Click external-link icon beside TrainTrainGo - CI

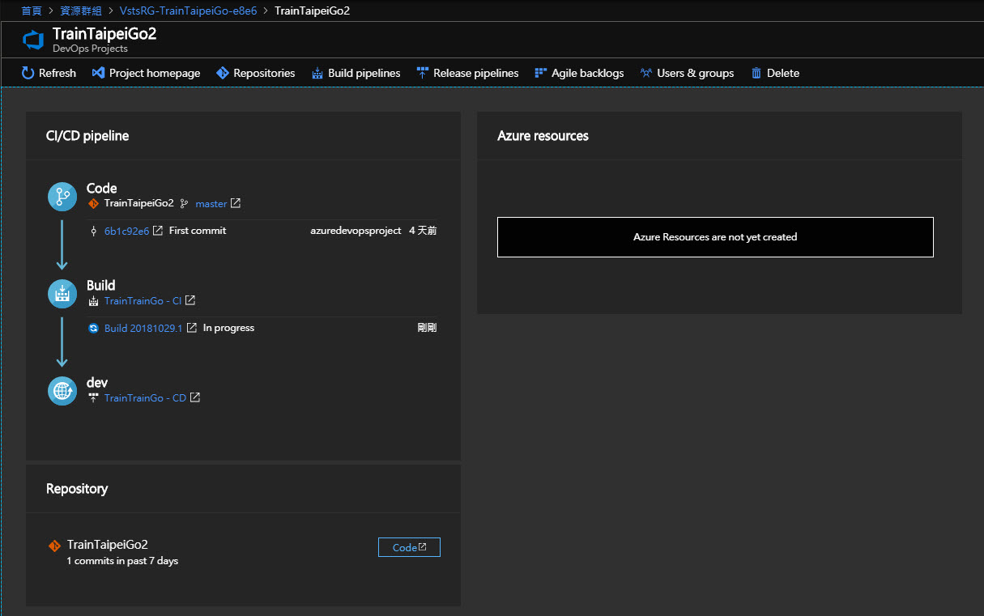coord(190,300)
